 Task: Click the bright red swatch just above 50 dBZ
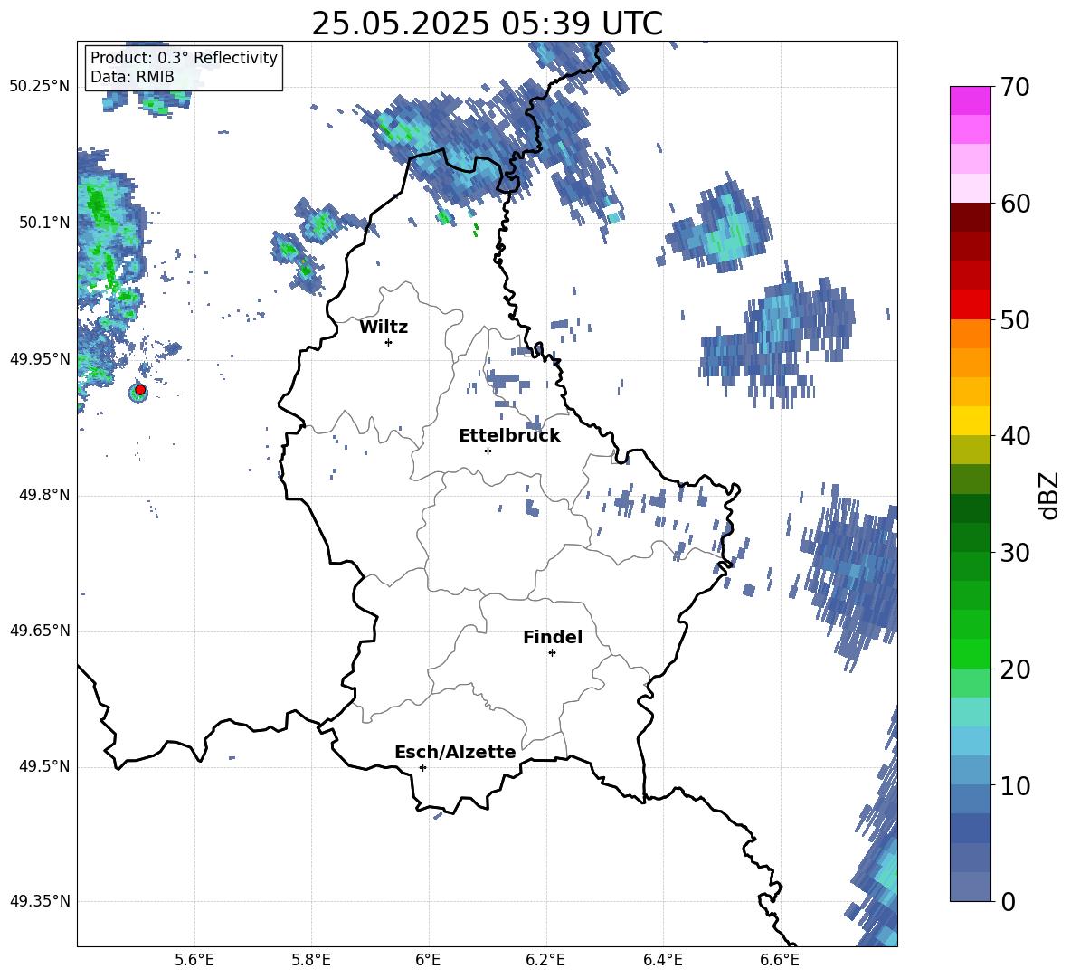tap(971, 305)
